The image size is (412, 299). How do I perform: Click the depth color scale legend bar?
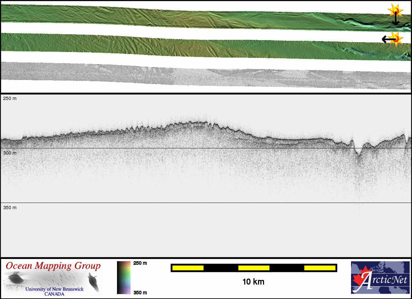(x=124, y=277)
